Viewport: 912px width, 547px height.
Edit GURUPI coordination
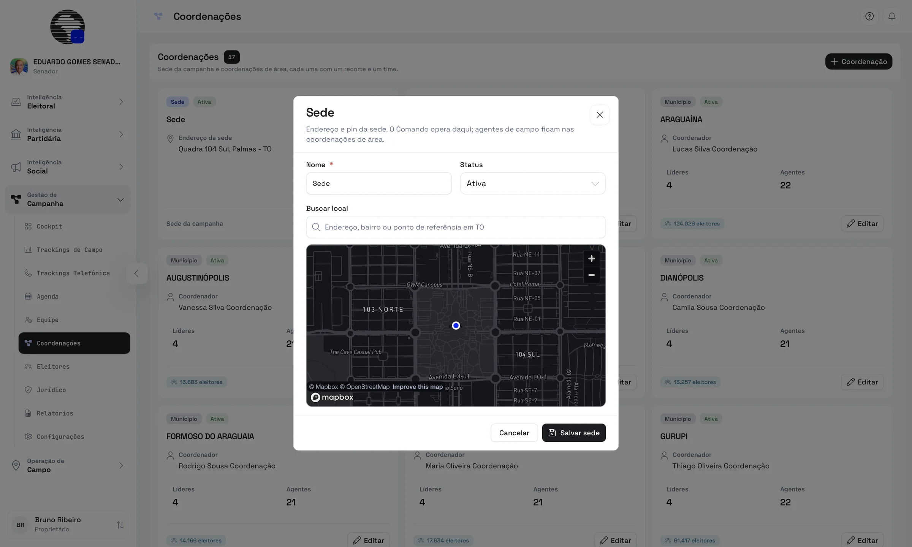(x=862, y=541)
